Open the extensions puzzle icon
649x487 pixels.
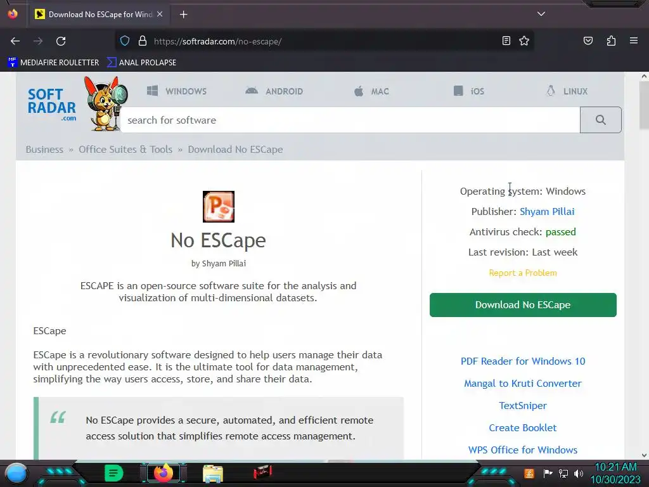tap(611, 41)
